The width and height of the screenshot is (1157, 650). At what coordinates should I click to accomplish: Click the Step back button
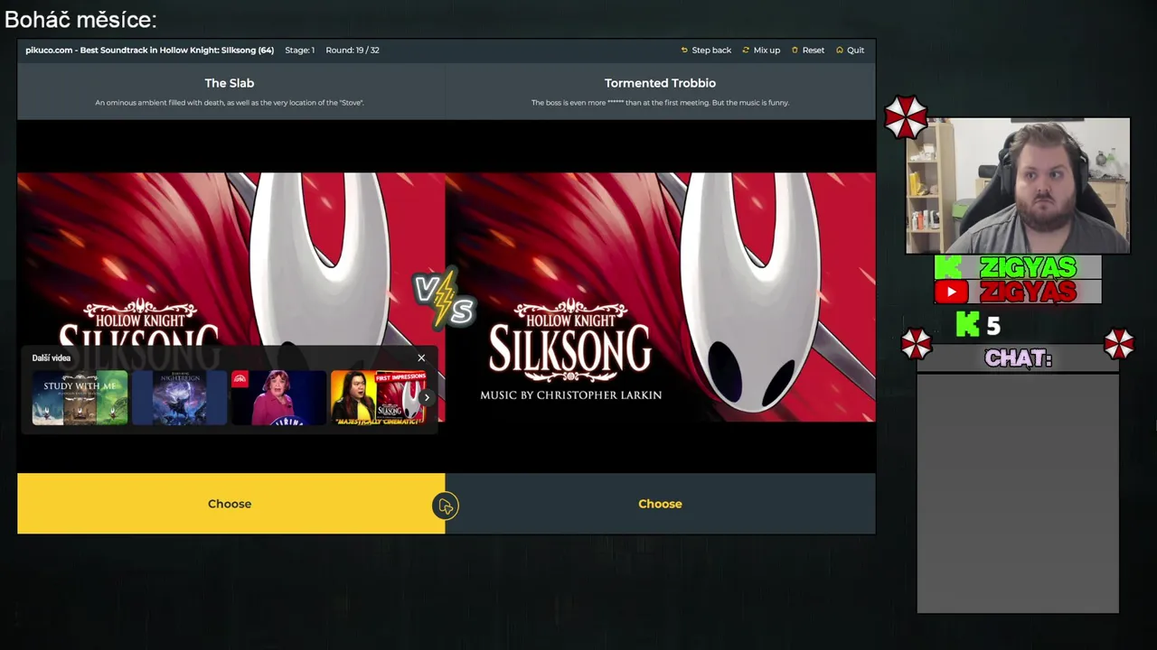(x=705, y=51)
